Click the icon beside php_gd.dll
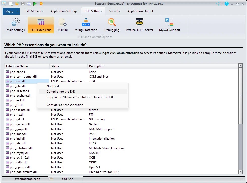Image resolution: width=247 pixels, height=183 pixels. click(x=7, y=119)
